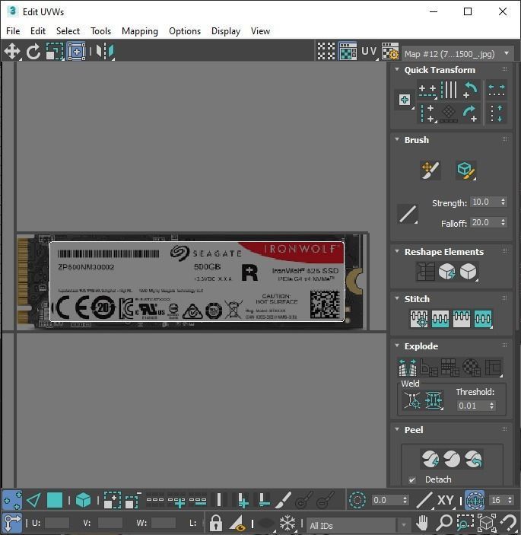Screen dimensions: 521x535
Task: Open the texture map dropdown Map #12
Action: tap(458, 54)
